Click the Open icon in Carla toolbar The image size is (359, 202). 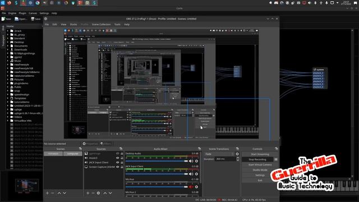tap(16, 19)
